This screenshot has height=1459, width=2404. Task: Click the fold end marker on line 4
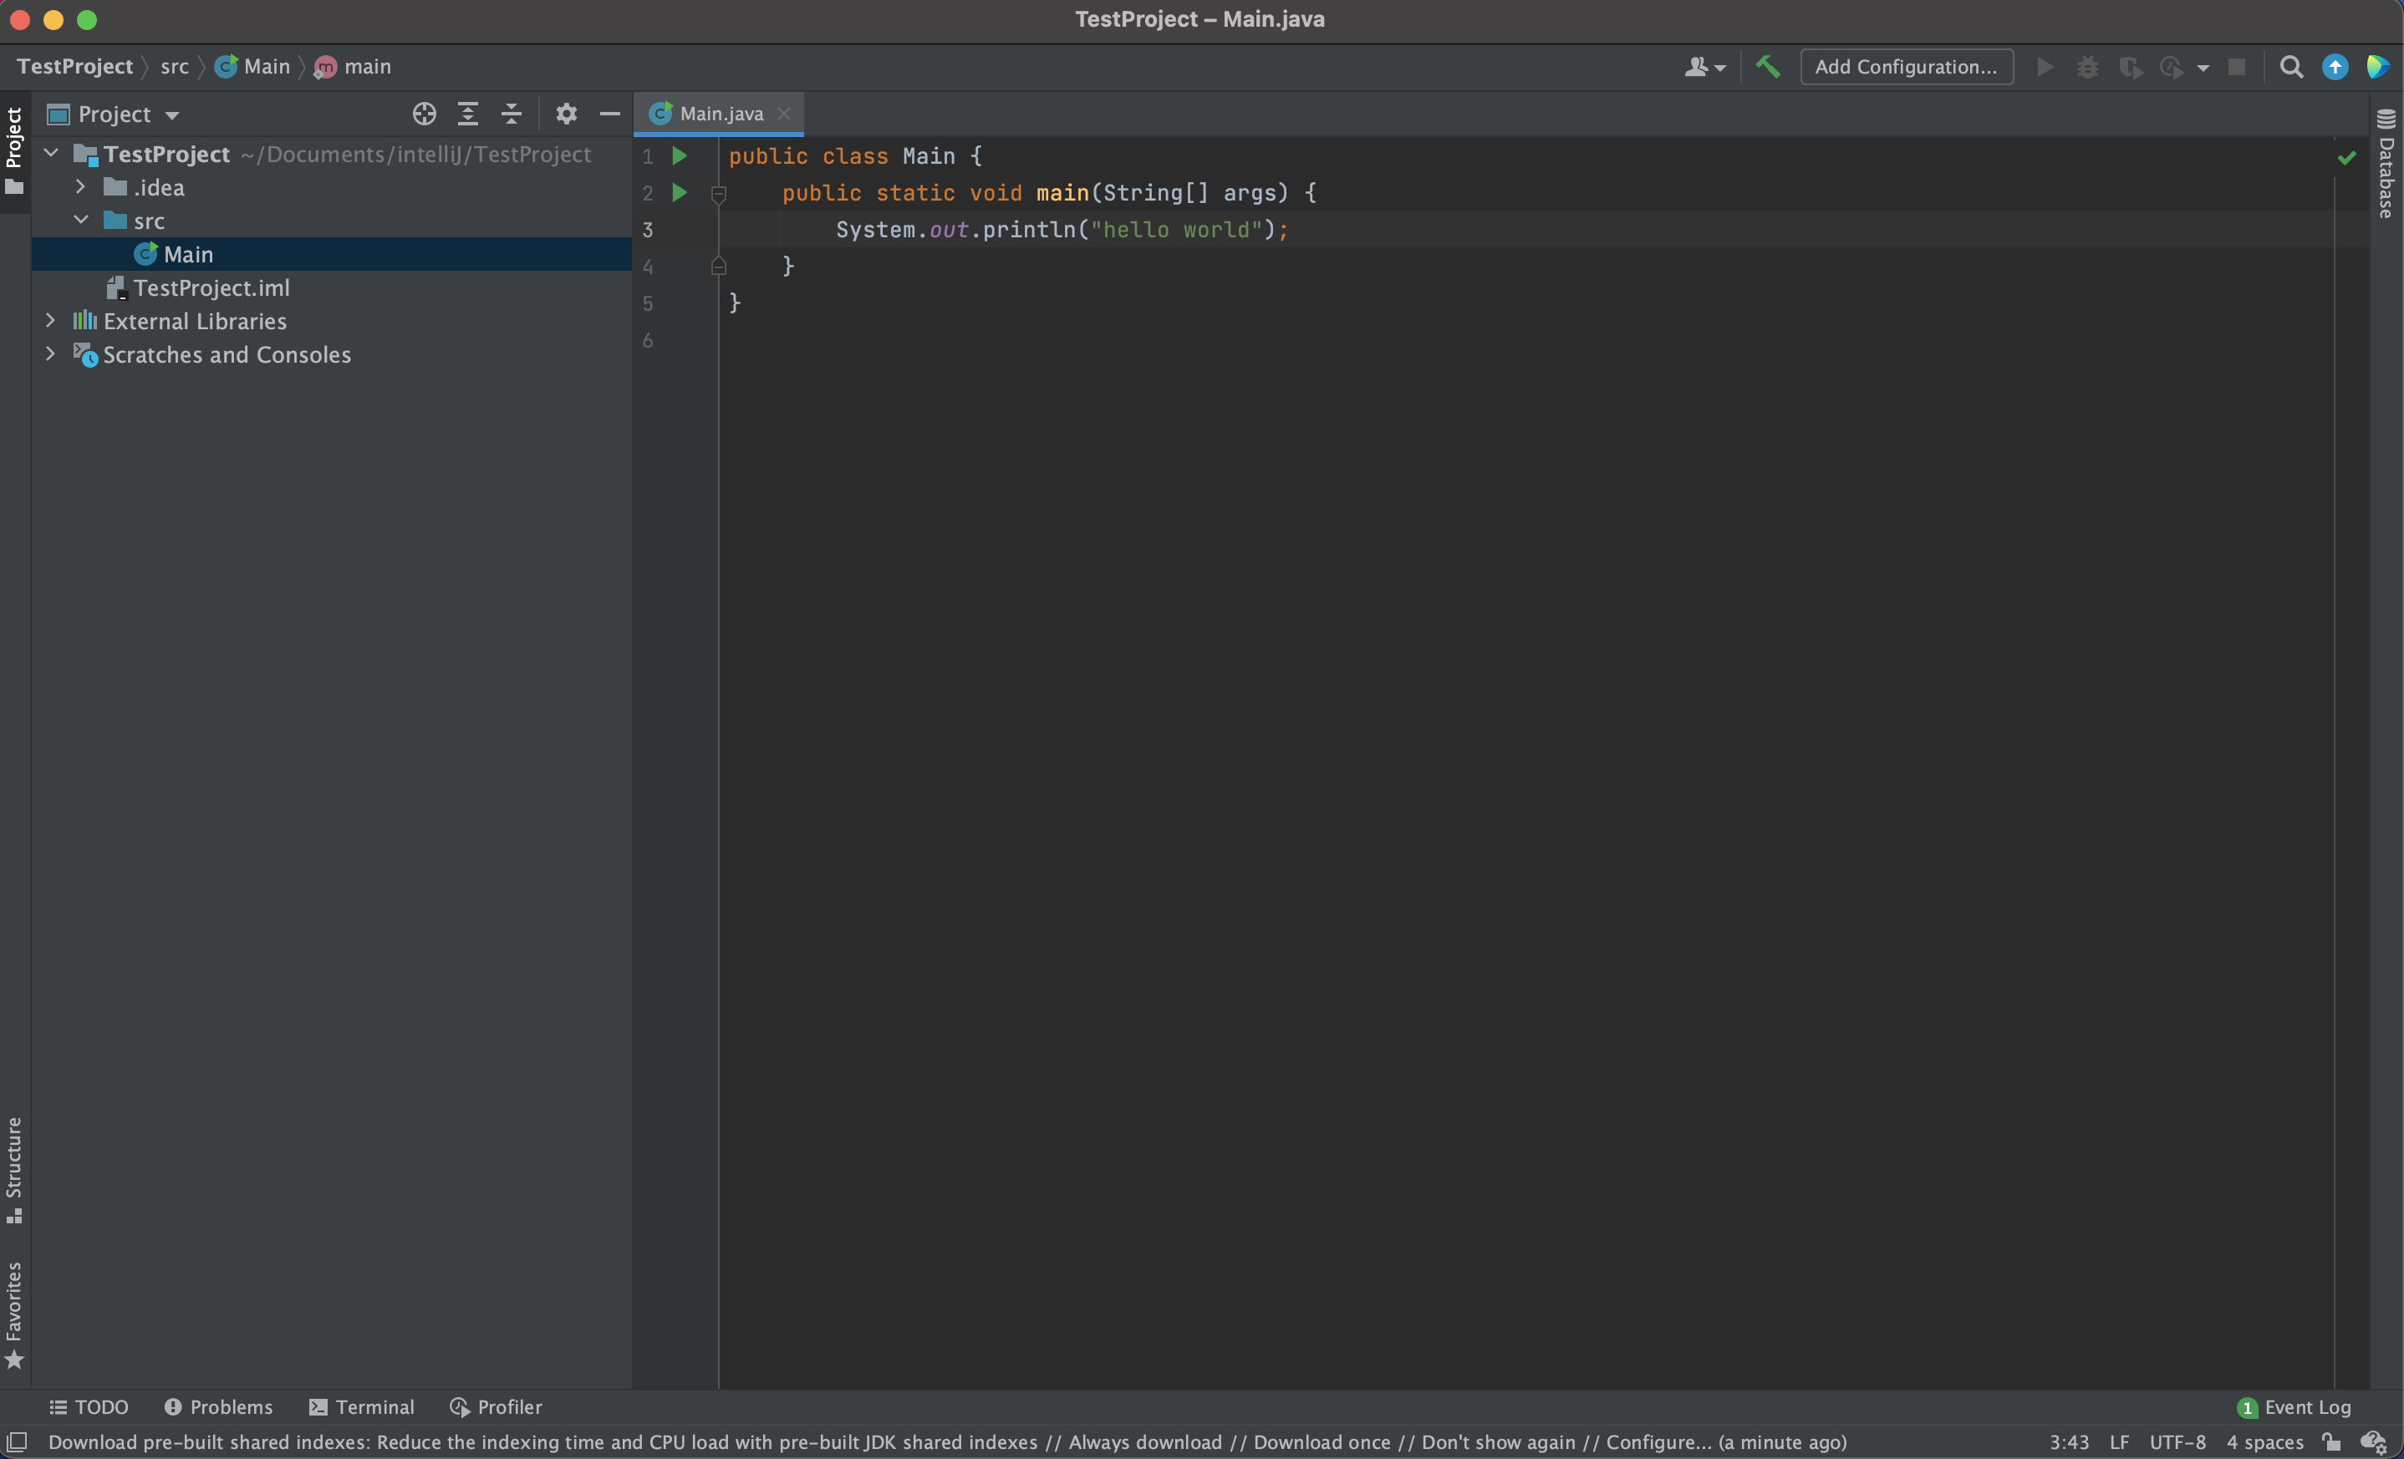tap(718, 267)
